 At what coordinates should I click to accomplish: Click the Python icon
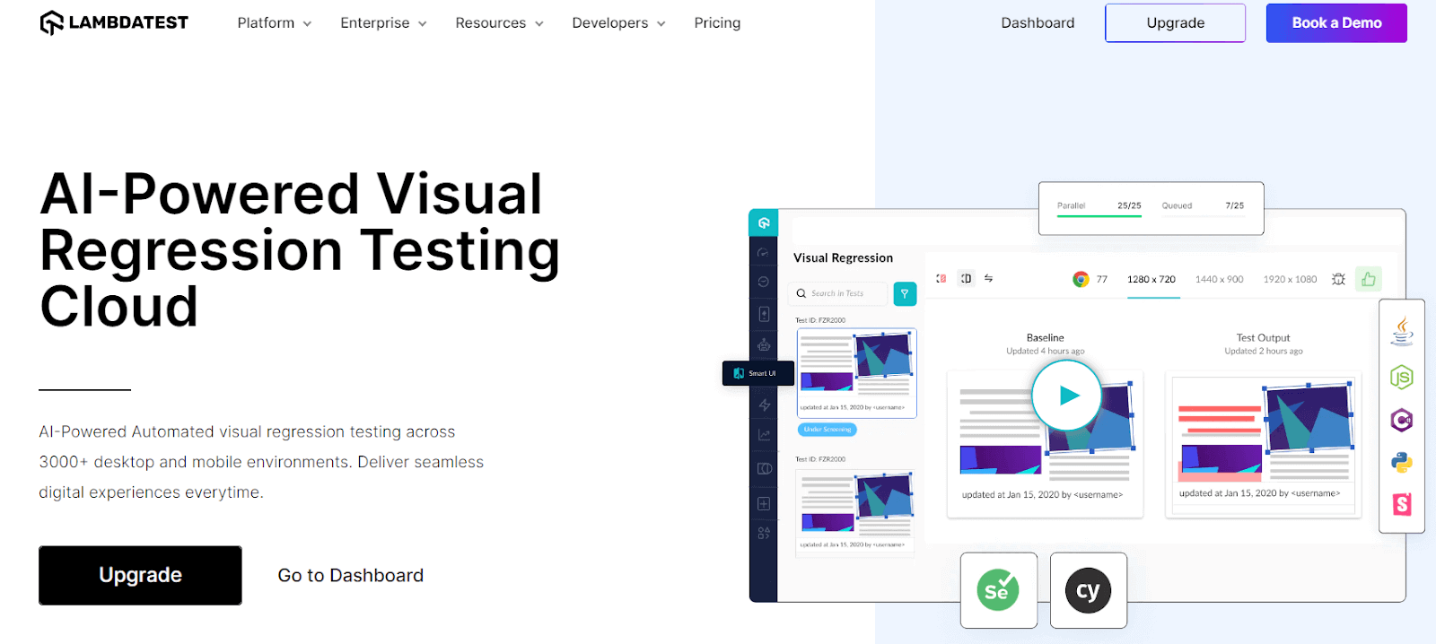coord(1401,462)
